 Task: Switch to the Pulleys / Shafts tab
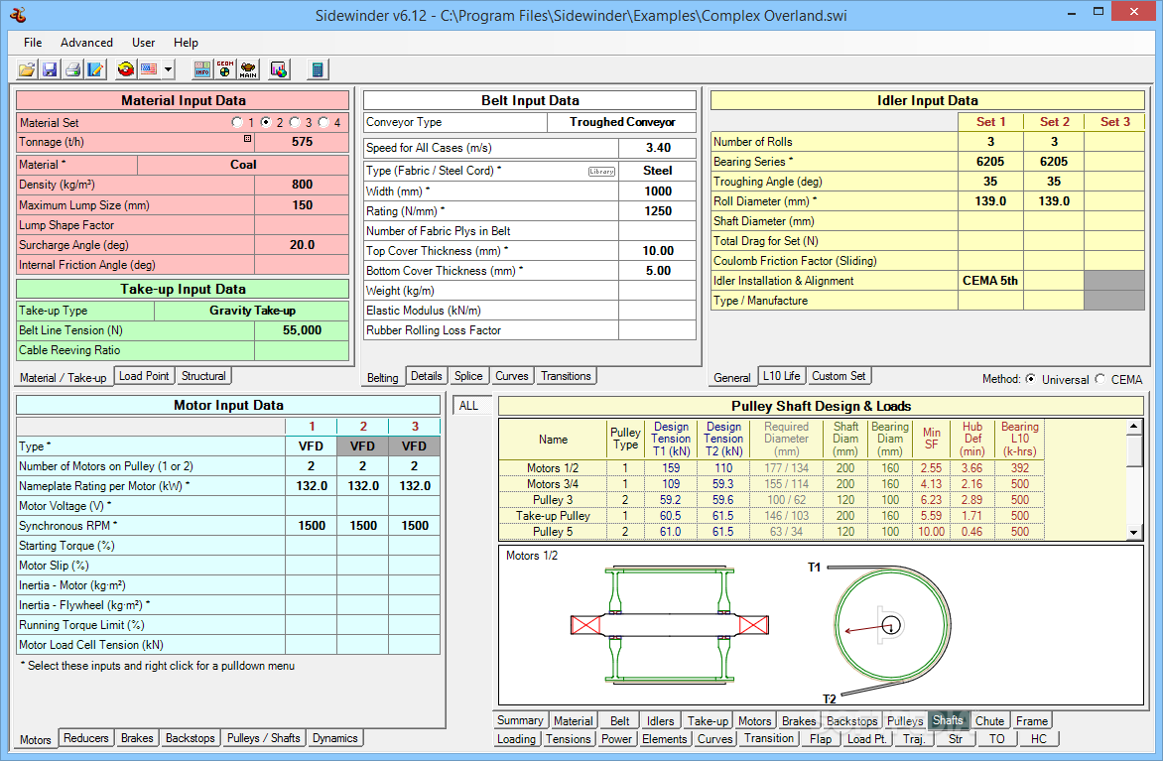(x=263, y=738)
